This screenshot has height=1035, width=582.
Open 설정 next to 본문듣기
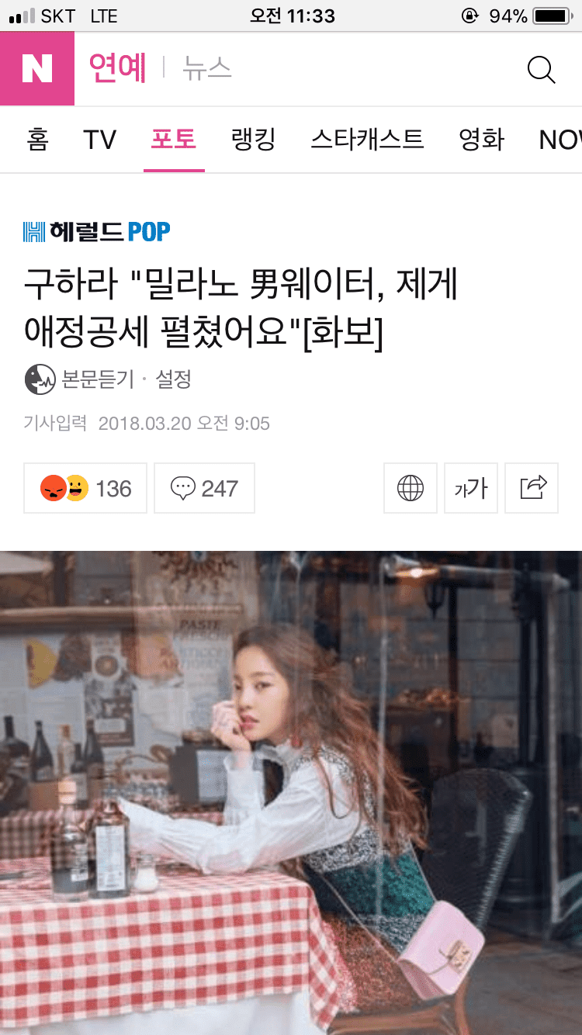[x=174, y=379]
